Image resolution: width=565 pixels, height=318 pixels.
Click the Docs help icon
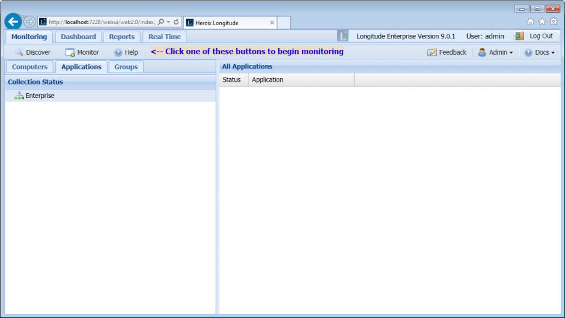pos(528,53)
